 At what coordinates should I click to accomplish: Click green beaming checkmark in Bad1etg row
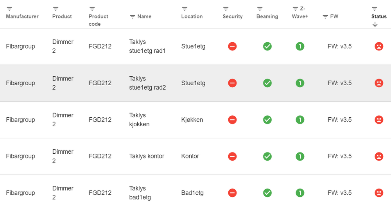(267, 193)
